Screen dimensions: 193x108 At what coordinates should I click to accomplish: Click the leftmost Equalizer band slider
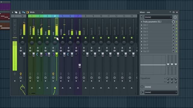tap(168, 65)
